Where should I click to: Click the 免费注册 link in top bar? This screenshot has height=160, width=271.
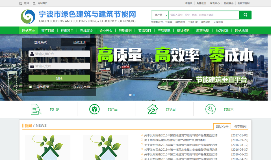tap(201, 3)
